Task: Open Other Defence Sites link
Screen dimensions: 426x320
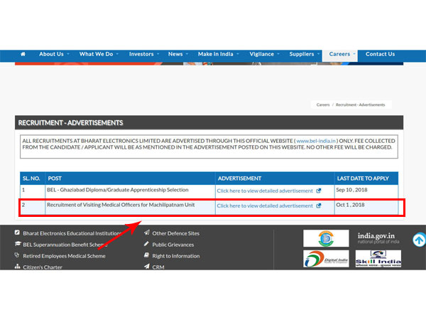Action: (x=176, y=233)
